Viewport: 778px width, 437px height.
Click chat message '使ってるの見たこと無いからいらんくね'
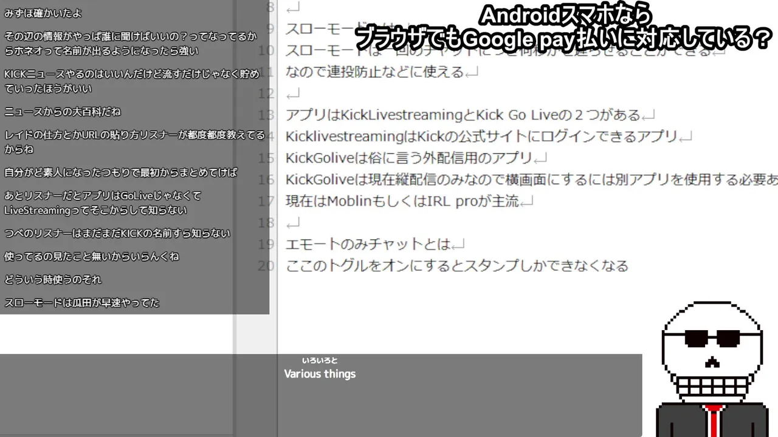point(91,256)
